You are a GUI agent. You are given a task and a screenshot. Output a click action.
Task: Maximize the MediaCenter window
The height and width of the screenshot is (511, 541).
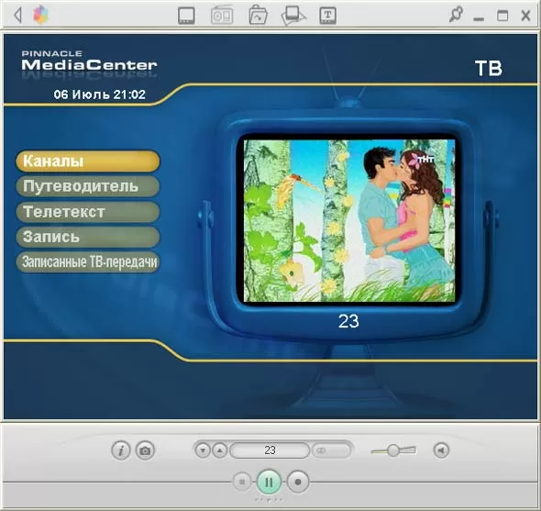(x=502, y=16)
